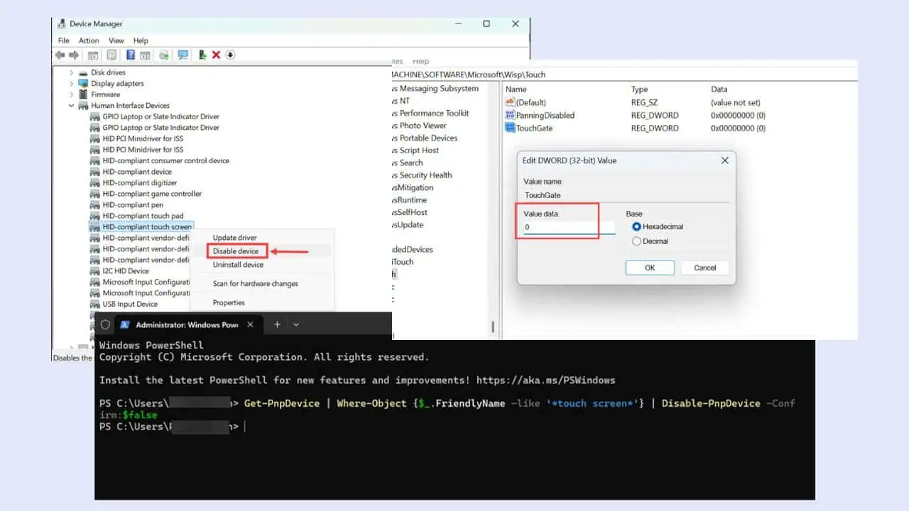Click the icon beside HID-compliant pen
Screen dimensions: 909x511
(x=95, y=204)
